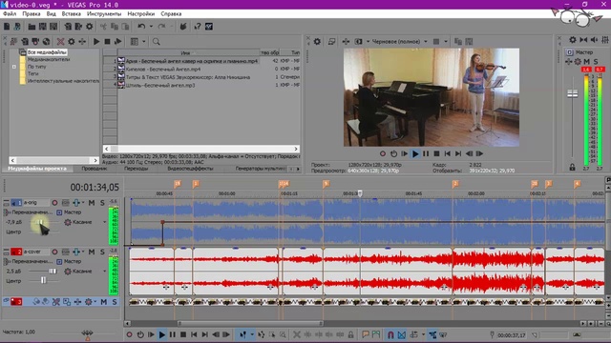Click the preview record button
Viewport: 611px width, 343px height.
(x=383, y=154)
